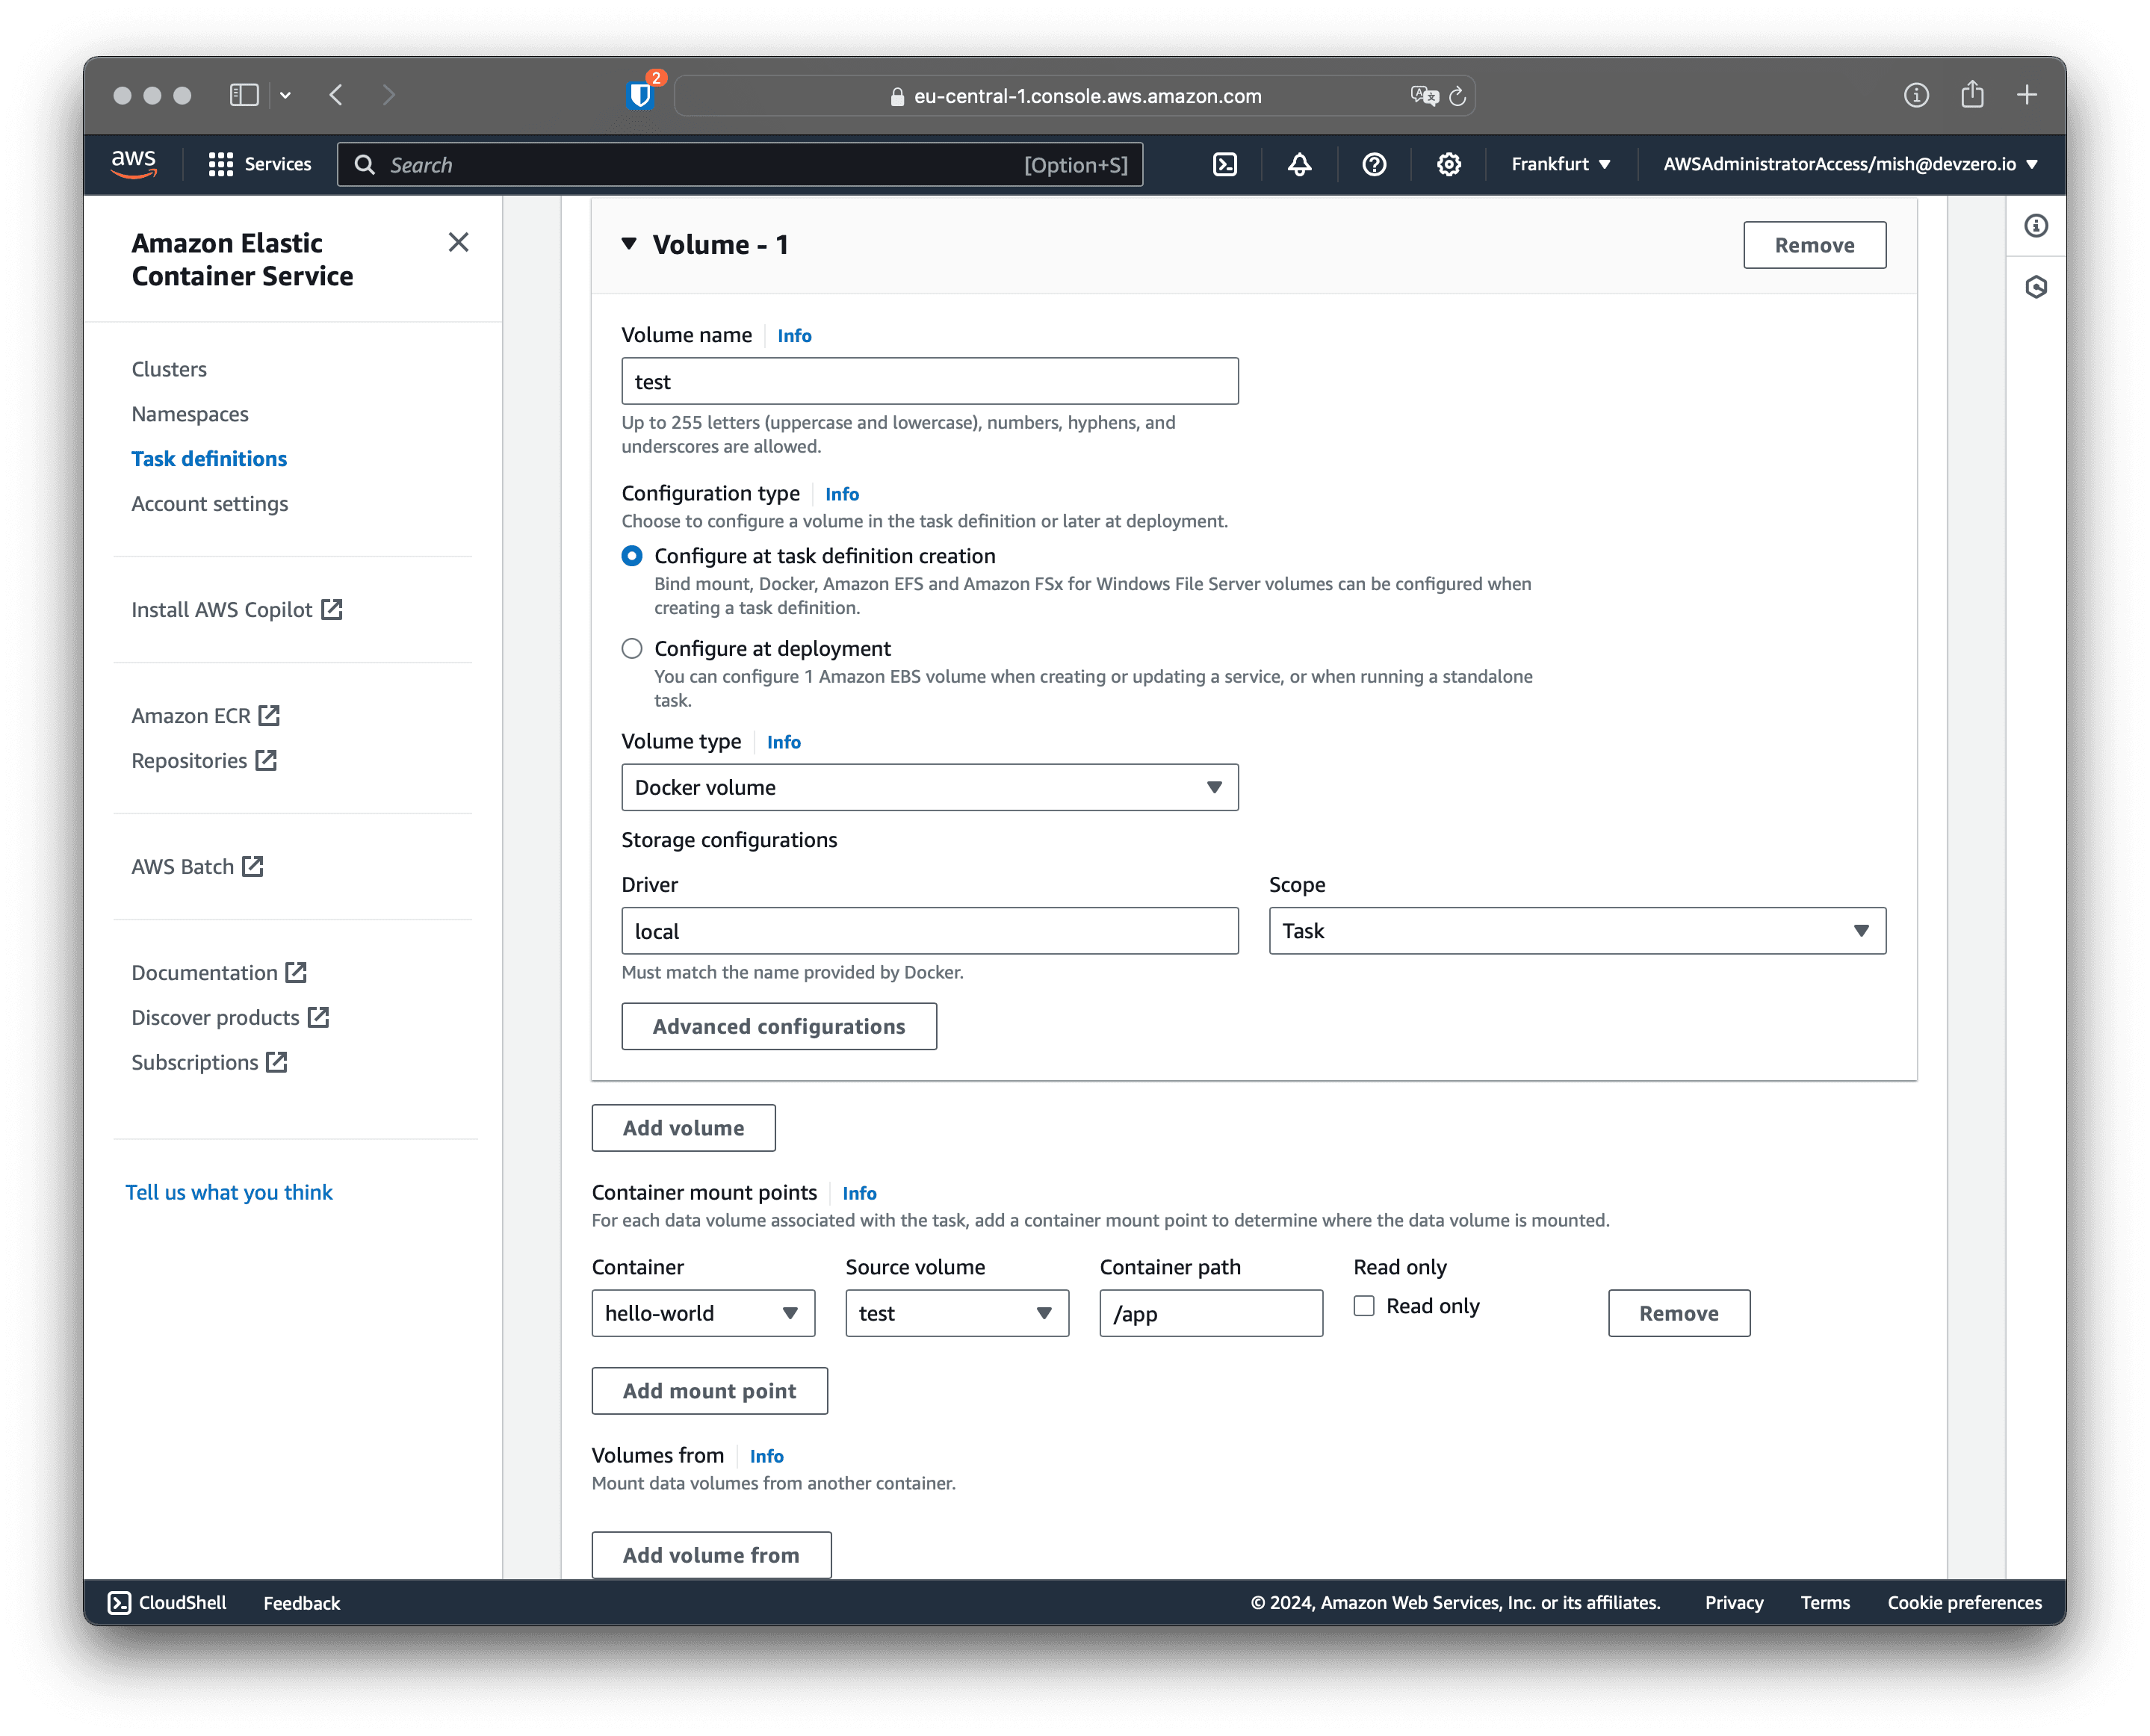Select Configure at task definition creation
Image resolution: width=2150 pixels, height=1736 pixels.
click(632, 556)
